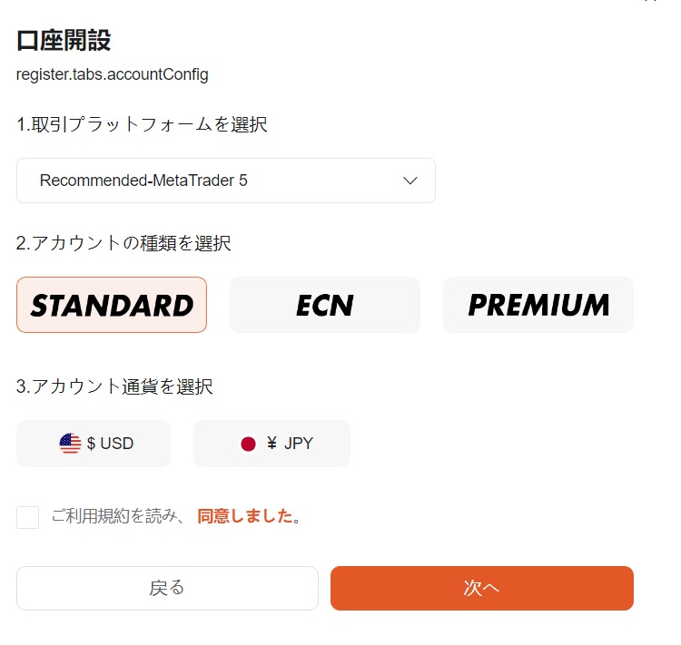Pick the PREMIUM account type
681x645 pixels.
[538, 305]
